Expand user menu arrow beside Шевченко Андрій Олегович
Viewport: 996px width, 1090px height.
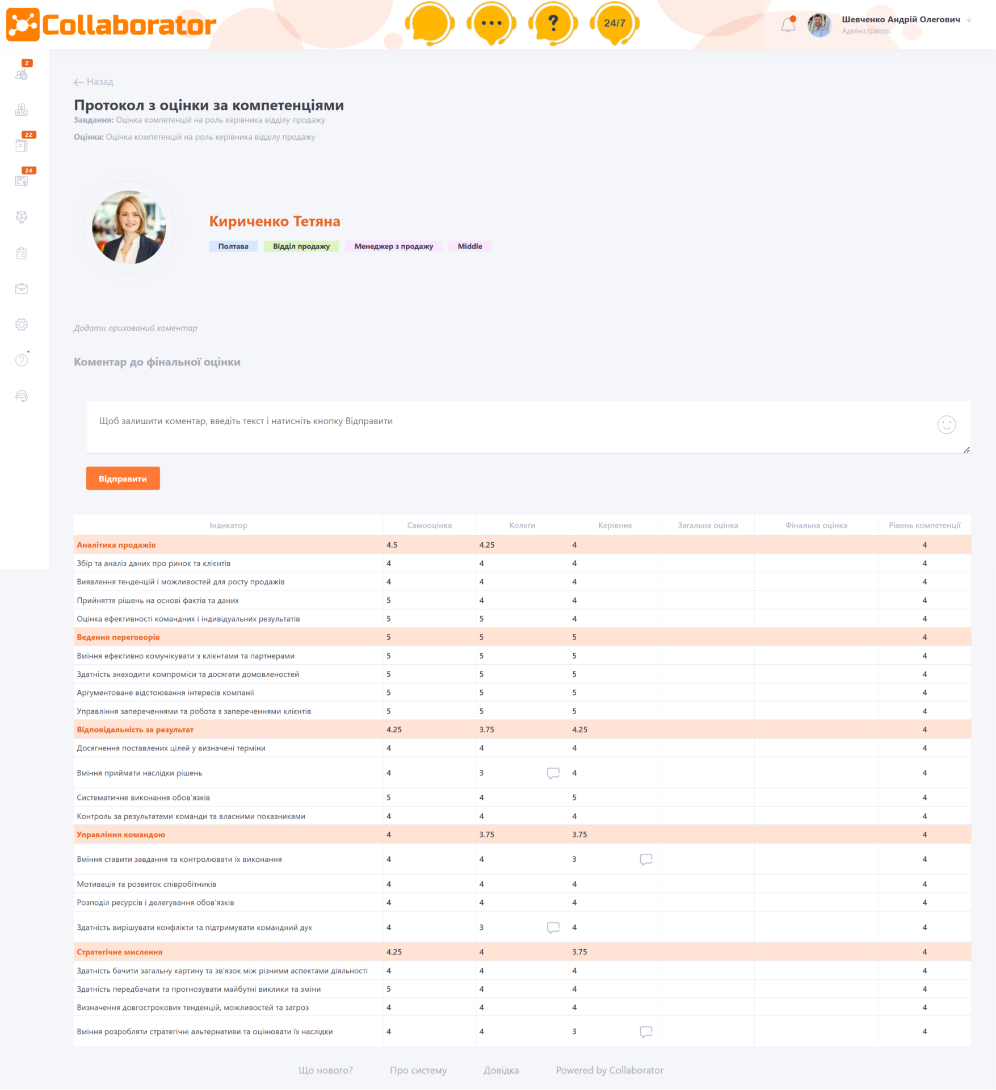969,19
